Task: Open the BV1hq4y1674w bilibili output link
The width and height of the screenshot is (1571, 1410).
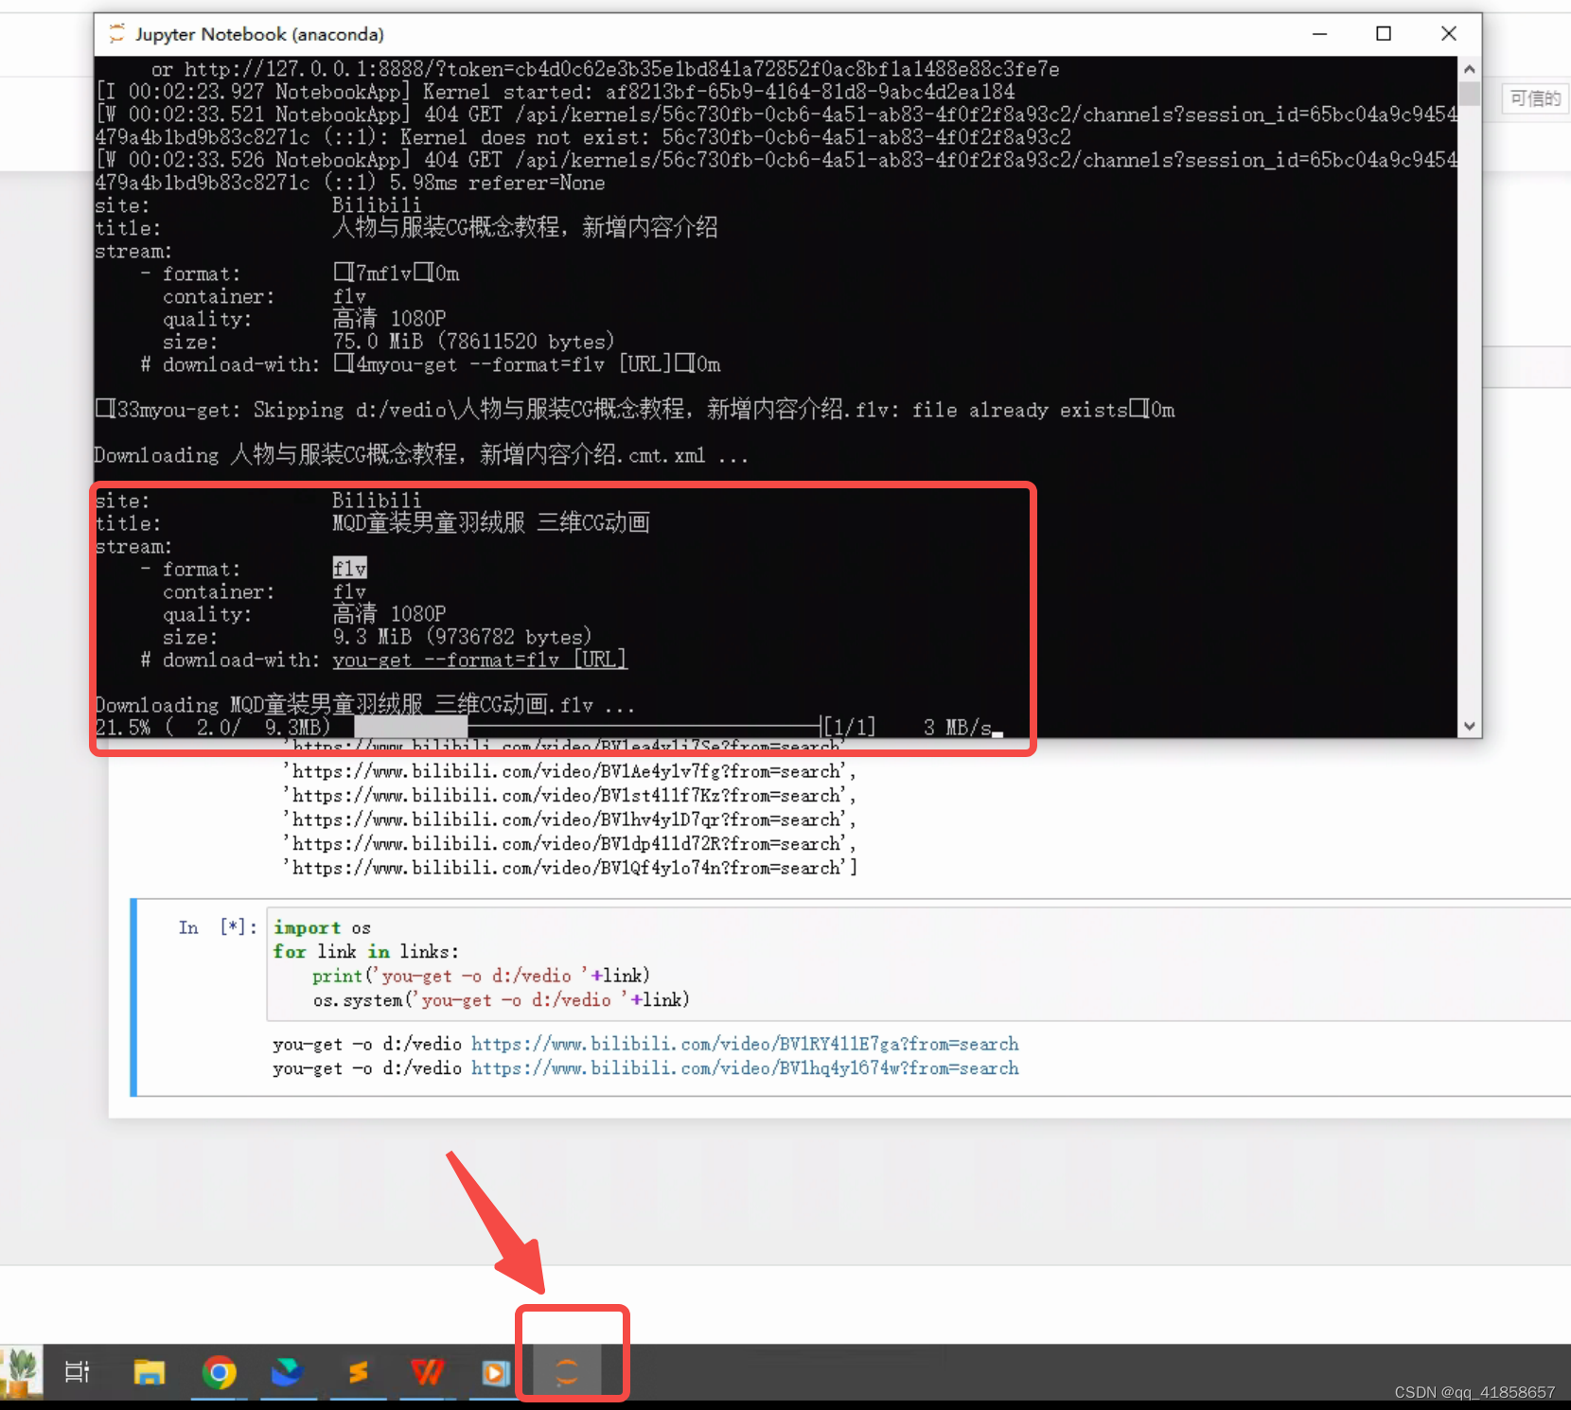Action: (745, 1068)
